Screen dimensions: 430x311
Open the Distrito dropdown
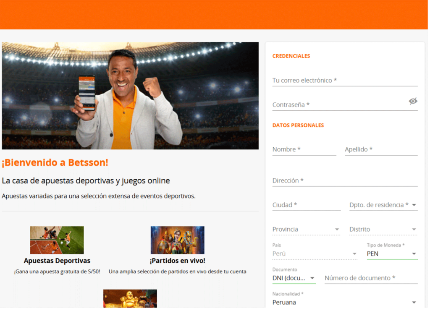tap(383, 229)
